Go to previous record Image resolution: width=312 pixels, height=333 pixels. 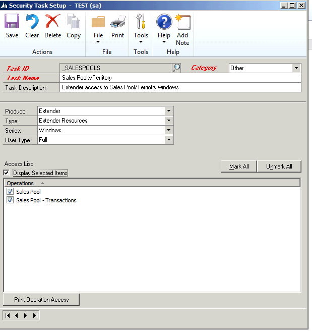point(17,315)
